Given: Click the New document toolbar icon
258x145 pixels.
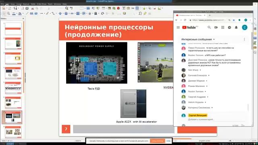Looking at the screenshot, I should pos(4,8).
